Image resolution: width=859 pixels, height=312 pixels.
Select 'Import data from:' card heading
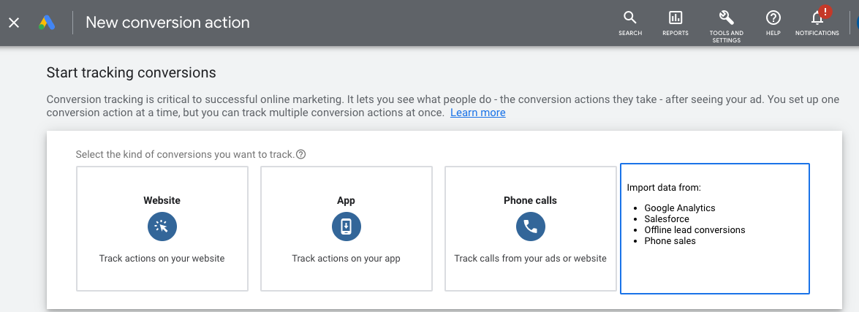tap(663, 188)
